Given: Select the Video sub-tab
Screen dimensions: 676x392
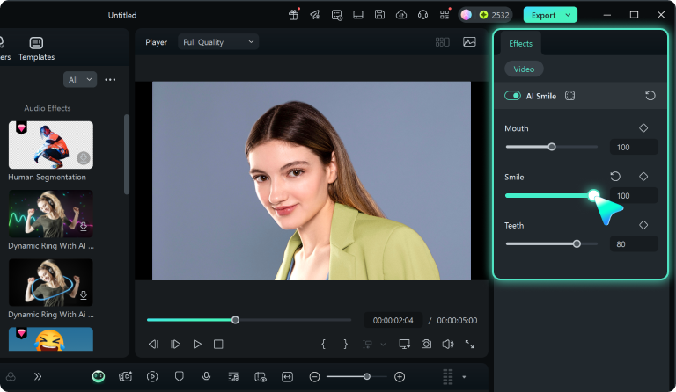Looking at the screenshot, I should tap(524, 69).
